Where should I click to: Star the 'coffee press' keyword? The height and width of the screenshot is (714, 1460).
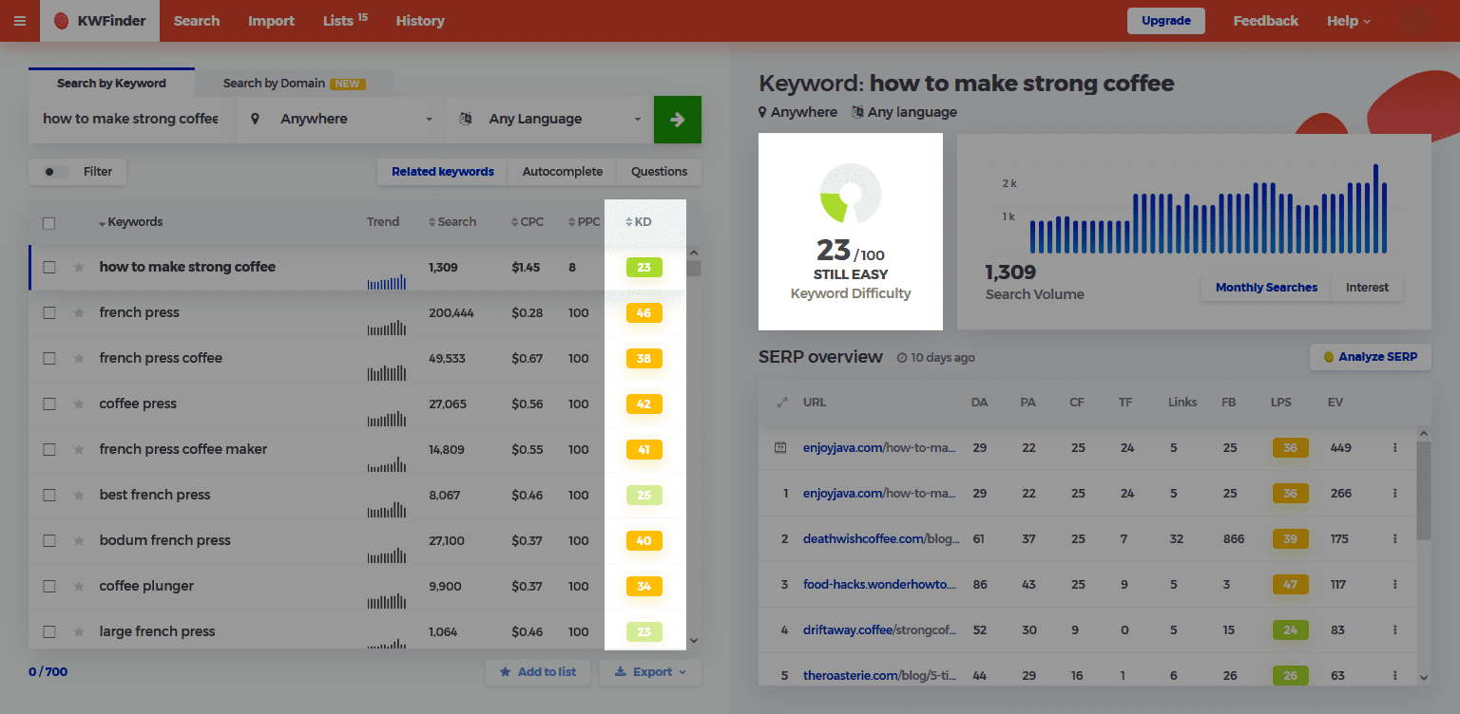[x=79, y=404]
